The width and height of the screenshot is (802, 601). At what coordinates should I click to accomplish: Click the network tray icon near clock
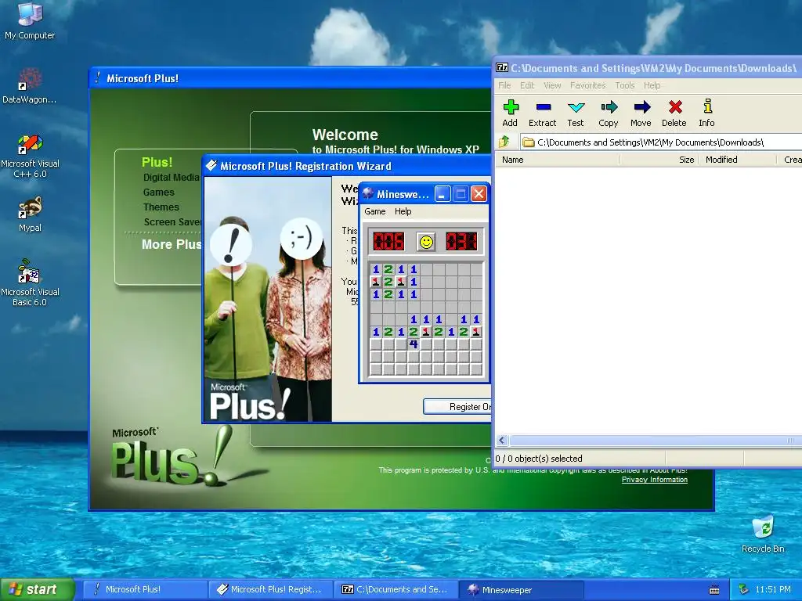(x=744, y=590)
